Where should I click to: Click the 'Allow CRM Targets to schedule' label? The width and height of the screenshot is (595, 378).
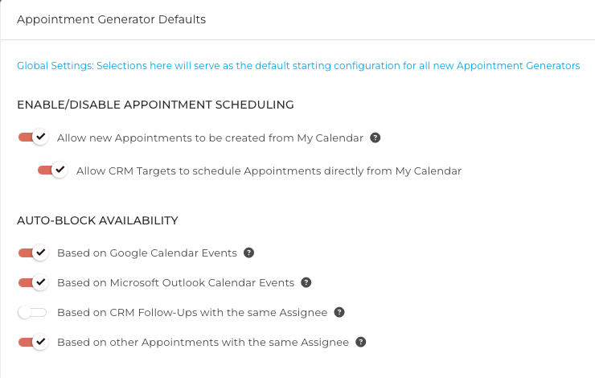269,171
